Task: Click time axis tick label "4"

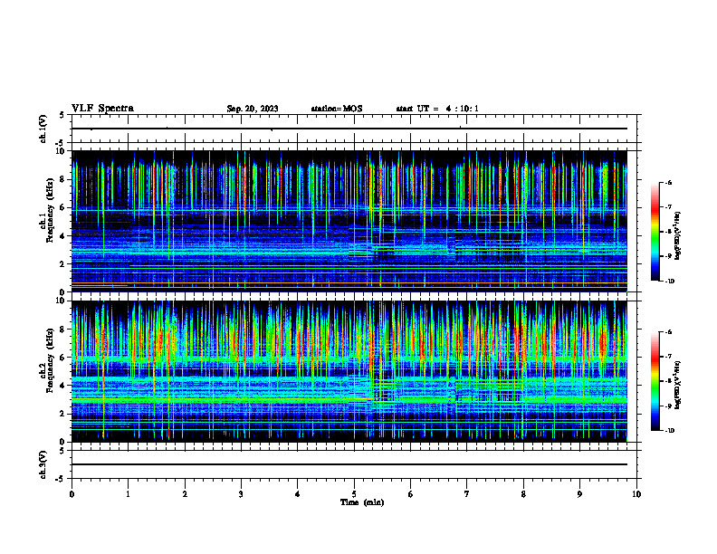Action: (298, 494)
